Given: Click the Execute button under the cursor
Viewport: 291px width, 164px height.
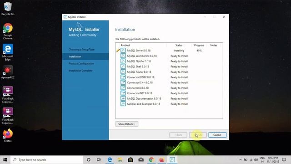Looking at the screenshot, I should point(198,135).
